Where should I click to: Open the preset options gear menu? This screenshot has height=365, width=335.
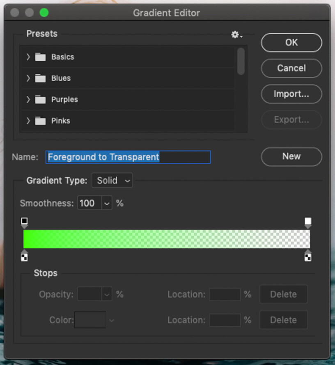click(x=235, y=35)
